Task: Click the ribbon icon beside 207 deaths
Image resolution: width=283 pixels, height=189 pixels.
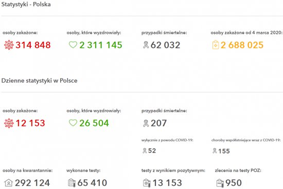Action: (x=146, y=123)
